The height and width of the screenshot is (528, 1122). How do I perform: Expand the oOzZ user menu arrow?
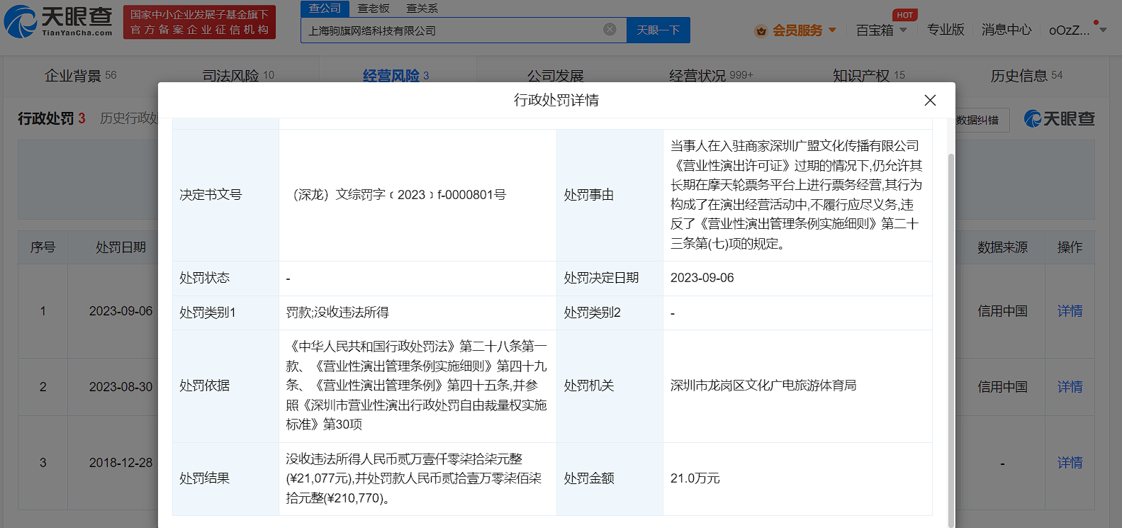[1103, 30]
